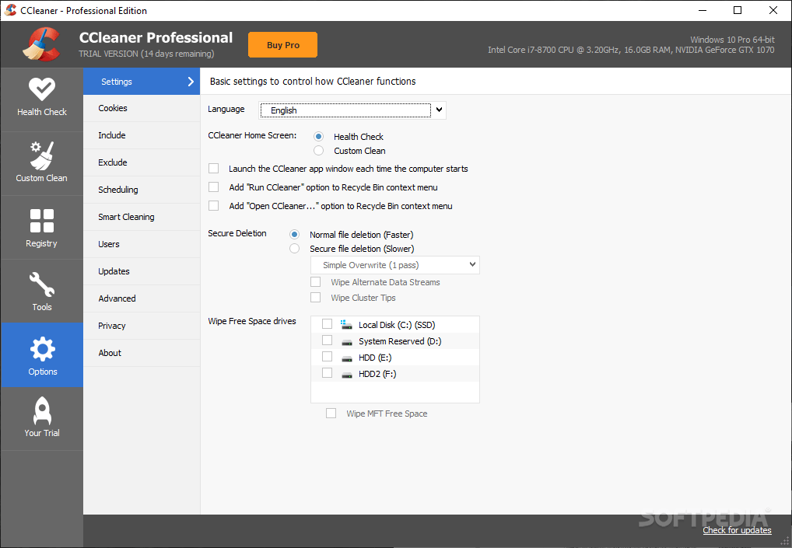Click the Buy Pro button
Image resolution: width=792 pixels, height=548 pixels.
pyautogui.click(x=282, y=44)
